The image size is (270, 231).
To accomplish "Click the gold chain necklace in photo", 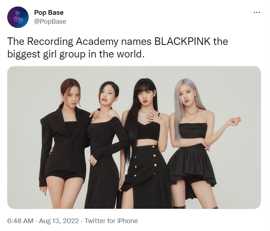I will point(192,114).
